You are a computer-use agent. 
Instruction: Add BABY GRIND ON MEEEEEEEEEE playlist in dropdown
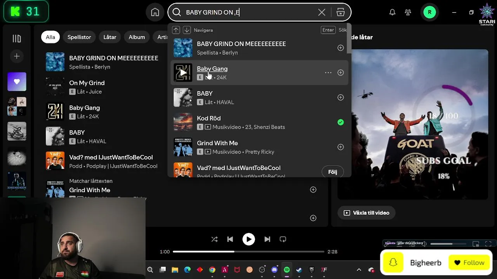[x=341, y=48]
